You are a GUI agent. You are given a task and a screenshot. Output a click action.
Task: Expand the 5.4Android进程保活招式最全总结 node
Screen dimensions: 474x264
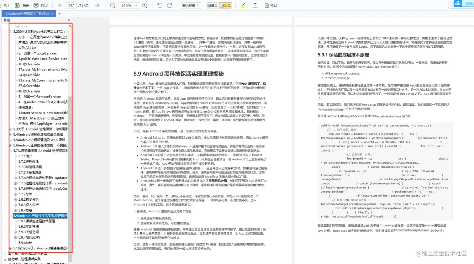(10, 135)
